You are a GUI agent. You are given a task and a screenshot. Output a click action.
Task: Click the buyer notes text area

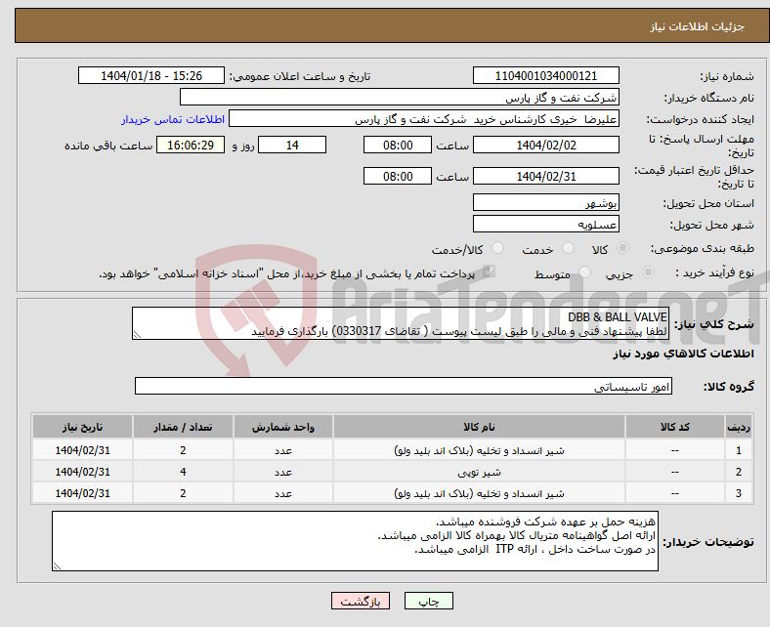(x=355, y=541)
